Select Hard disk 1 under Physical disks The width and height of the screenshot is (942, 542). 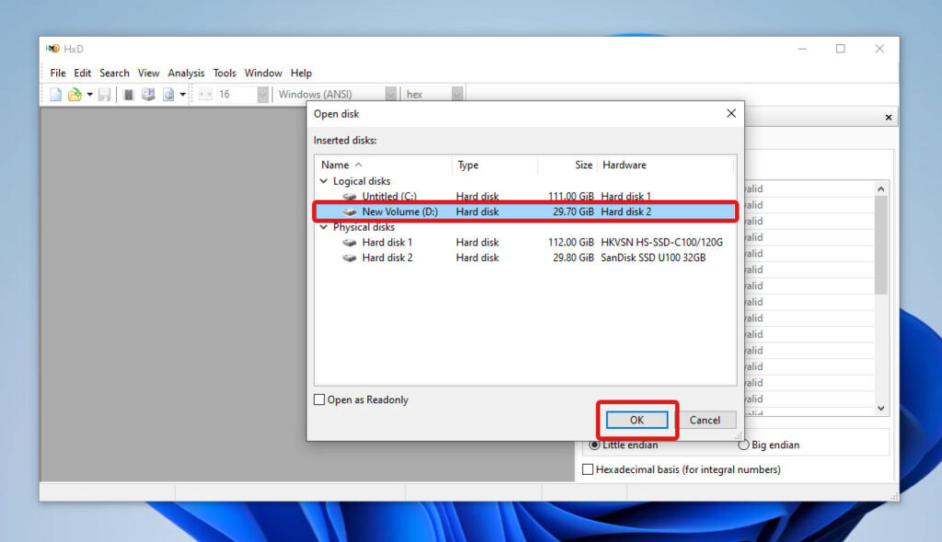point(387,243)
